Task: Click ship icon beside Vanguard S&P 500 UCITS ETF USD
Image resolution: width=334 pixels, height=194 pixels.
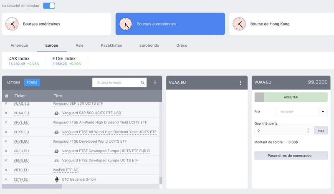Action: pos(56,113)
